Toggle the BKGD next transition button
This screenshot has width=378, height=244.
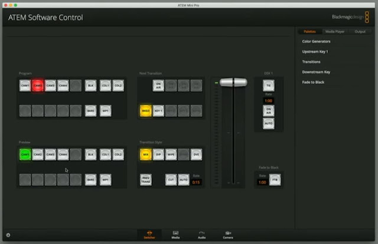coord(146,110)
